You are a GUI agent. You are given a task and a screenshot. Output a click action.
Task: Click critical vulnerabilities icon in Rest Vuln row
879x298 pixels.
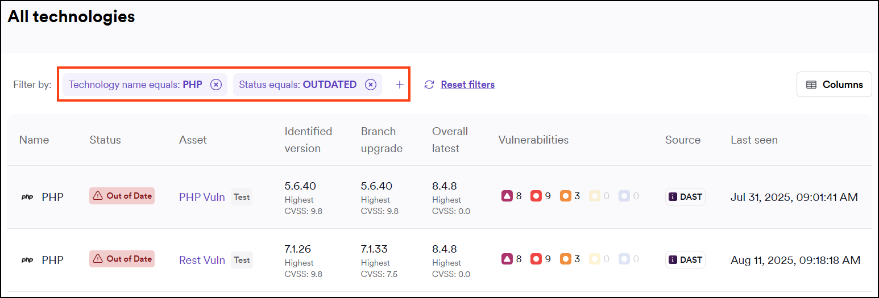(x=507, y=259)
